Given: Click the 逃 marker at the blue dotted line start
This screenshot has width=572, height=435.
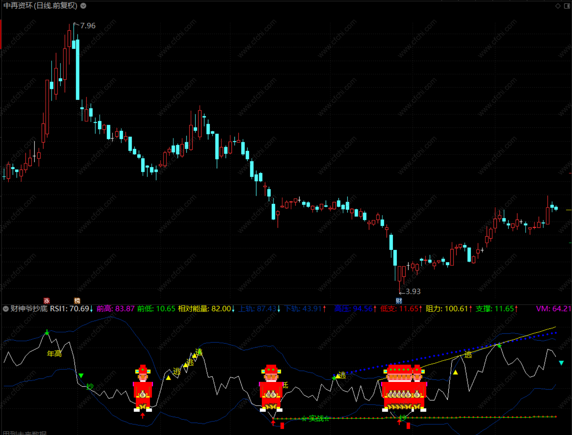Looking at the screenshot, I should [342, 375].
